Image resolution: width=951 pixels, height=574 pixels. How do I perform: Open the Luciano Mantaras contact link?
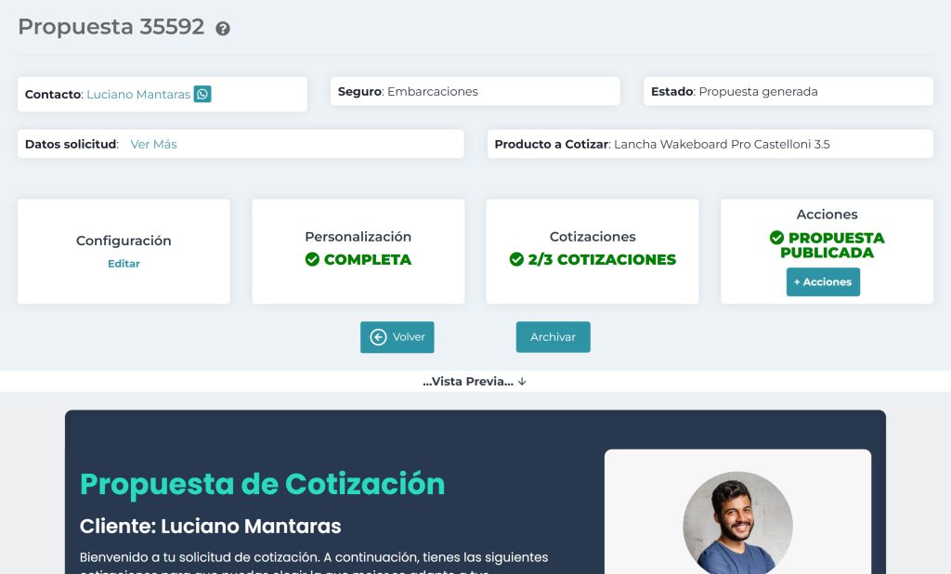(x=138, y=94)
